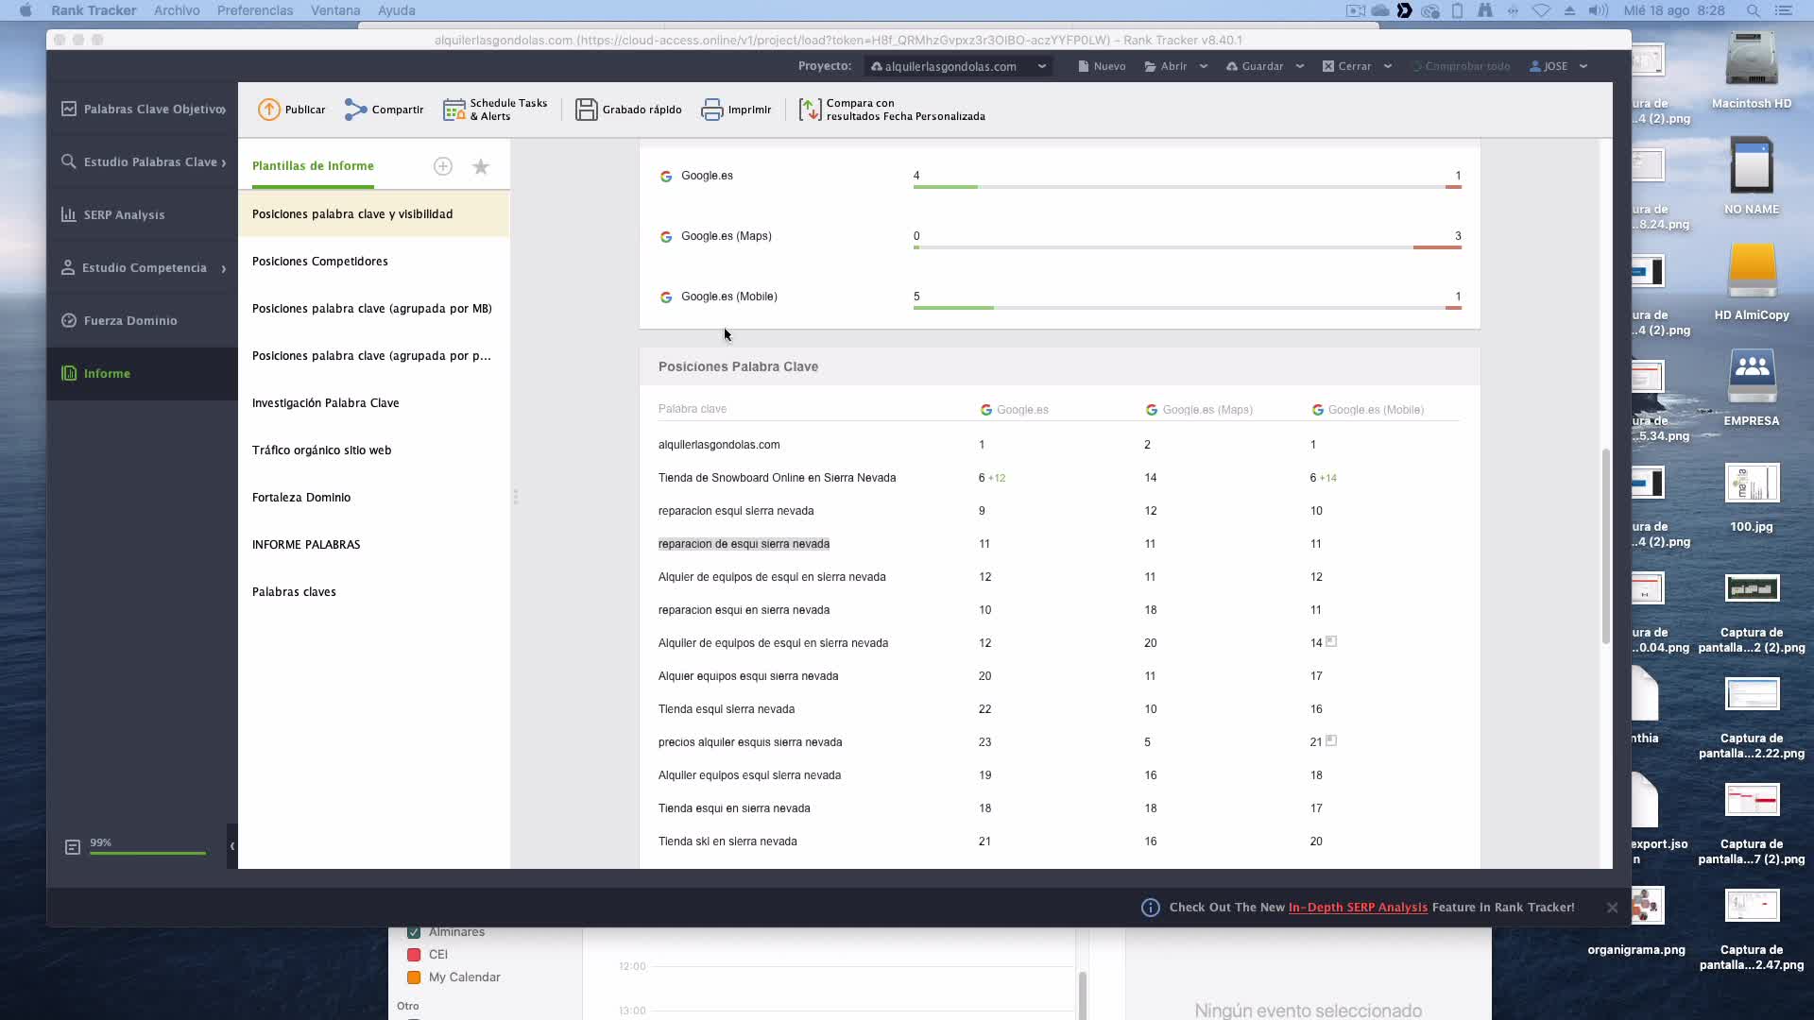The image size is (1814, 1020).
Task: Open Estudio Palabras Clave sidebar section
Action: 142,162
